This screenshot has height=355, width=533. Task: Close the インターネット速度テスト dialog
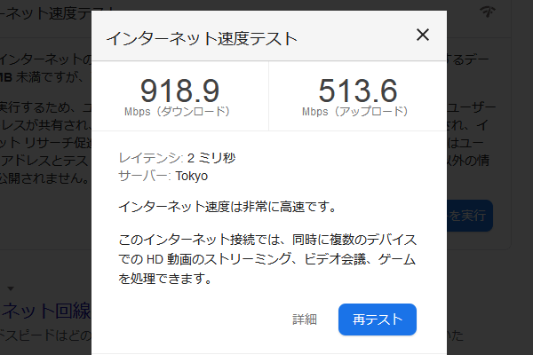pos(423,35)
